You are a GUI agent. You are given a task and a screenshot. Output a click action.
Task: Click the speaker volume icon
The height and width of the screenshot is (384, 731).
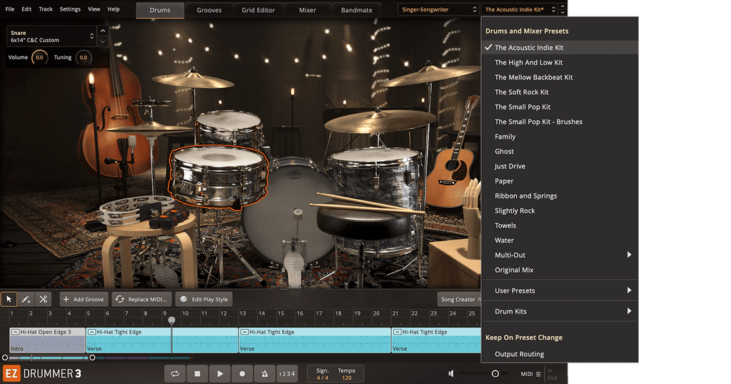(x=451, y=374)
